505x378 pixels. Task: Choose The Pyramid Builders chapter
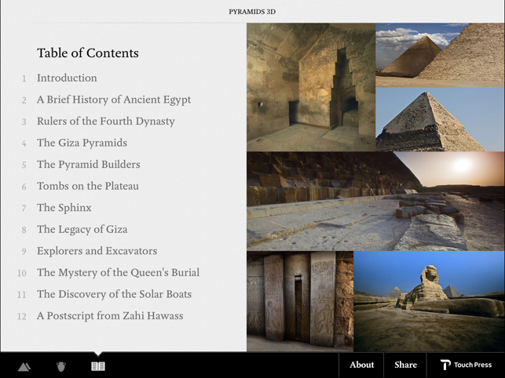(88, 164)
